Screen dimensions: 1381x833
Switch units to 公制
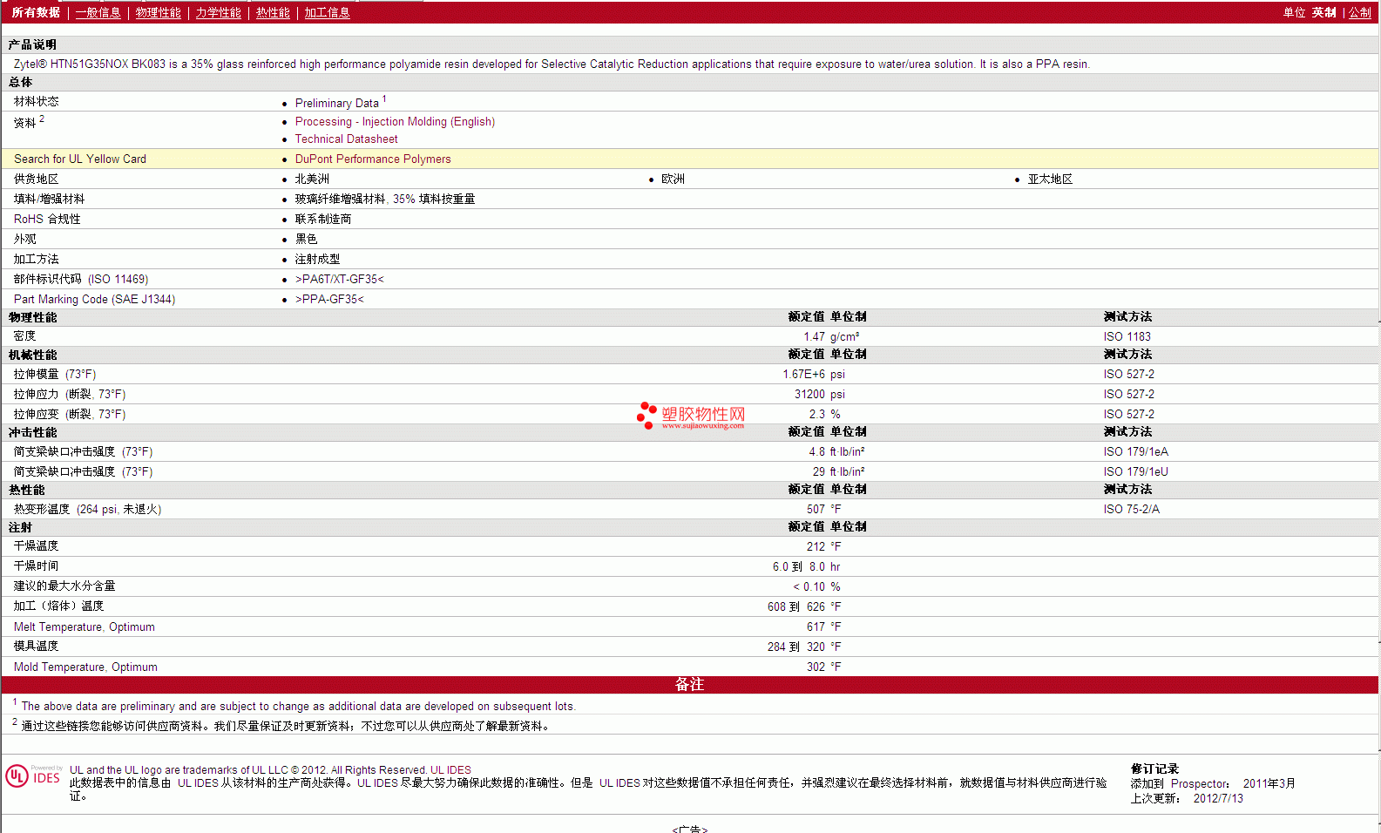click(x=1360, y=12)
